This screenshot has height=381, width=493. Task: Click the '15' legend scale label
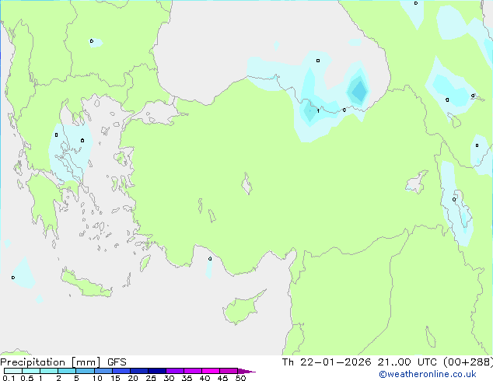pos(115,378)
